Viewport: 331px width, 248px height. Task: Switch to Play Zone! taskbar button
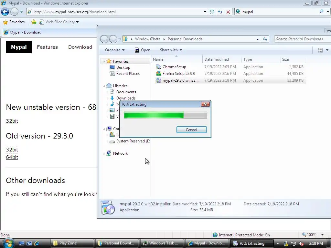click(x=72, y=243)
